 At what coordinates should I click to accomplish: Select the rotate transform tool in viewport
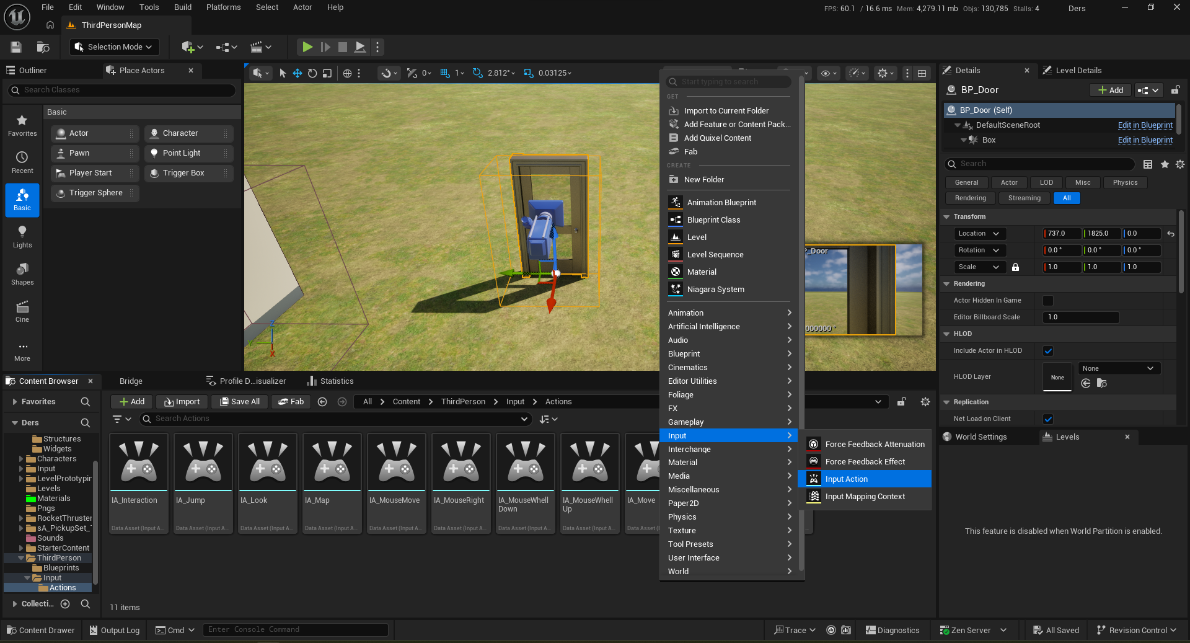point(312,73)
